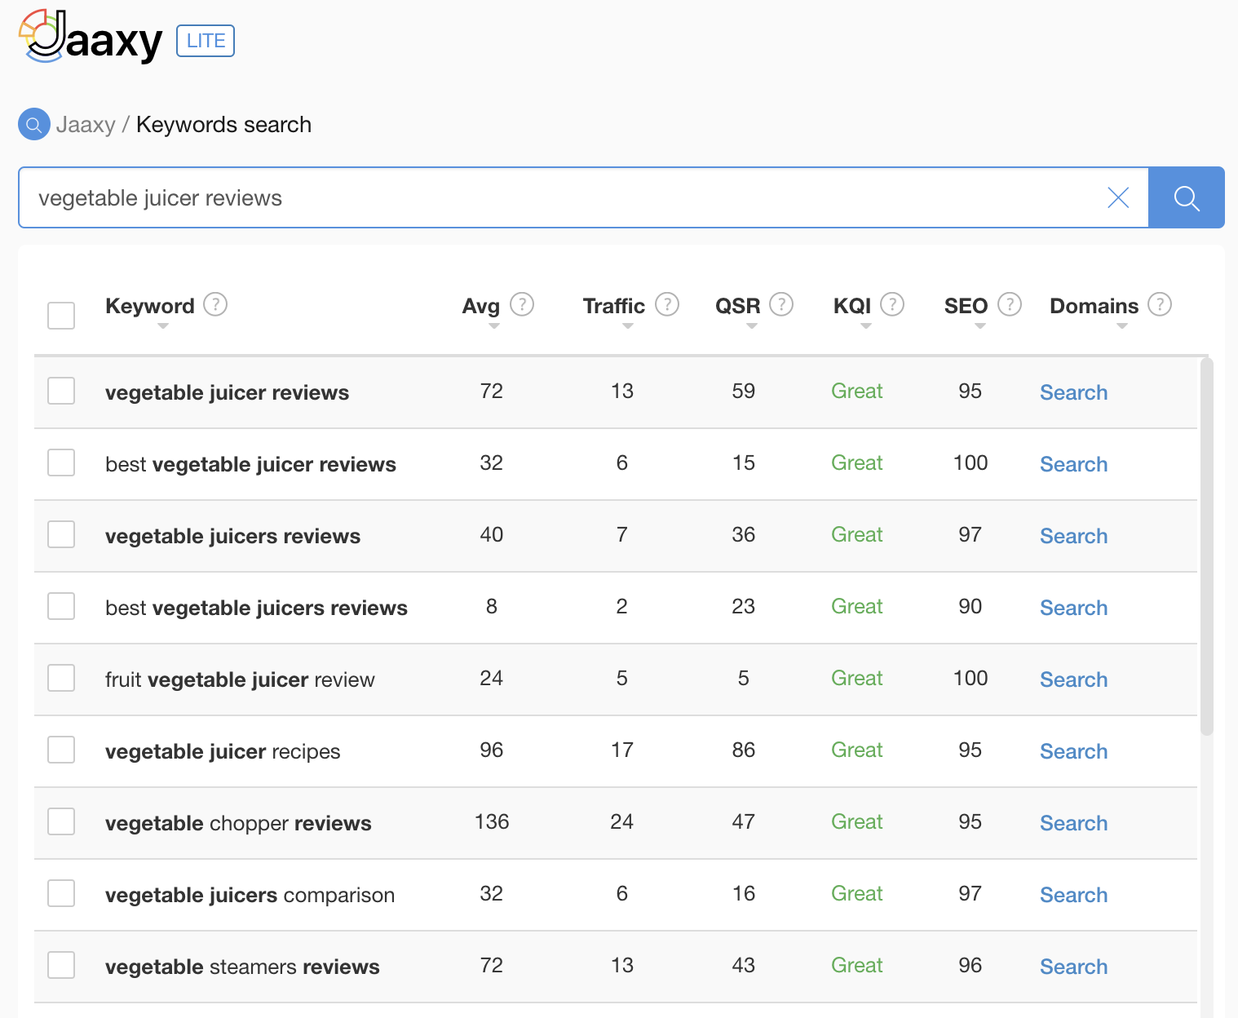Select the 'vegetable chopper reviews' row checkbox
Image resolution: width=1238 pixels, height=1018 pixels.
(x=61, y=821)
